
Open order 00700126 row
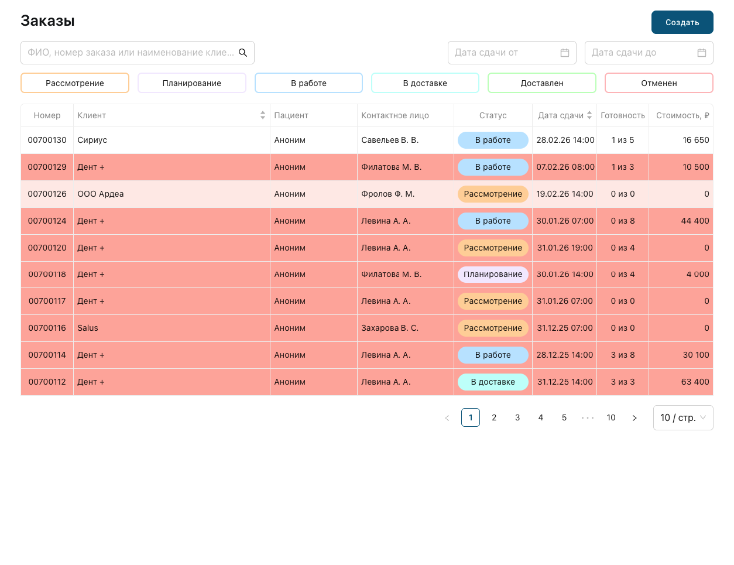click(47, 194)
